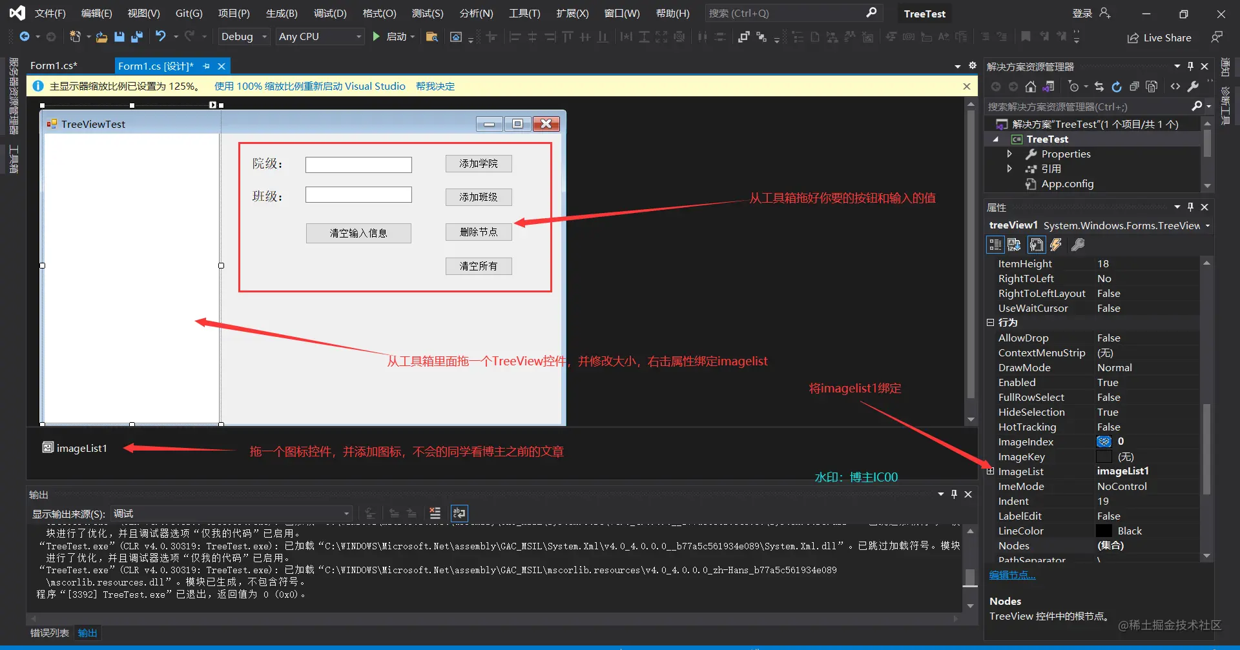Click the 编辑节点... link in Properties
This screenshot has height=650, width=1240.
[1012, 575]
